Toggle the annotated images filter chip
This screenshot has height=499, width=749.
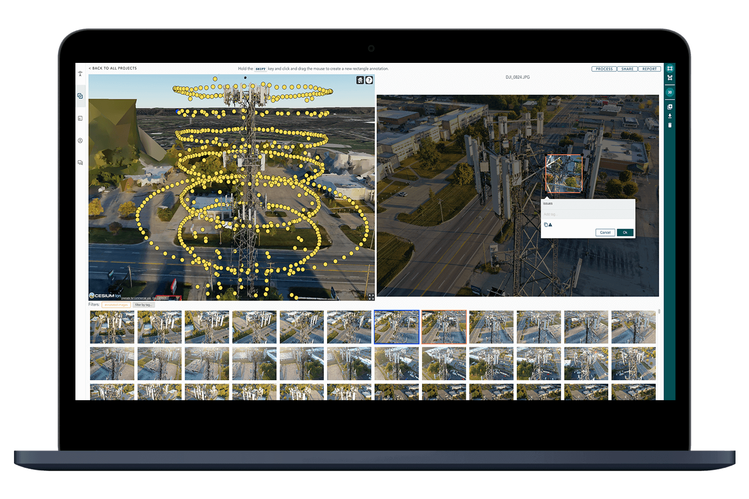pyautogui.click(x=116, y=304)
